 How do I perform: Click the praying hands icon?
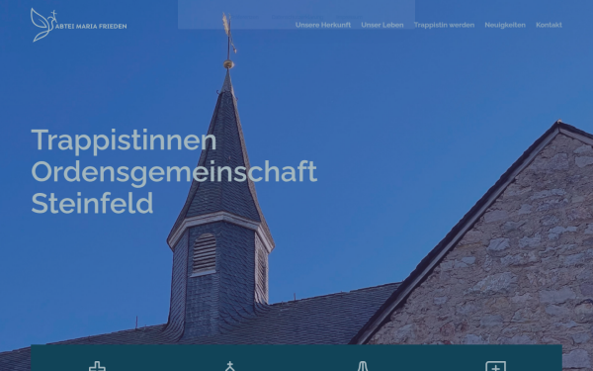363,366
